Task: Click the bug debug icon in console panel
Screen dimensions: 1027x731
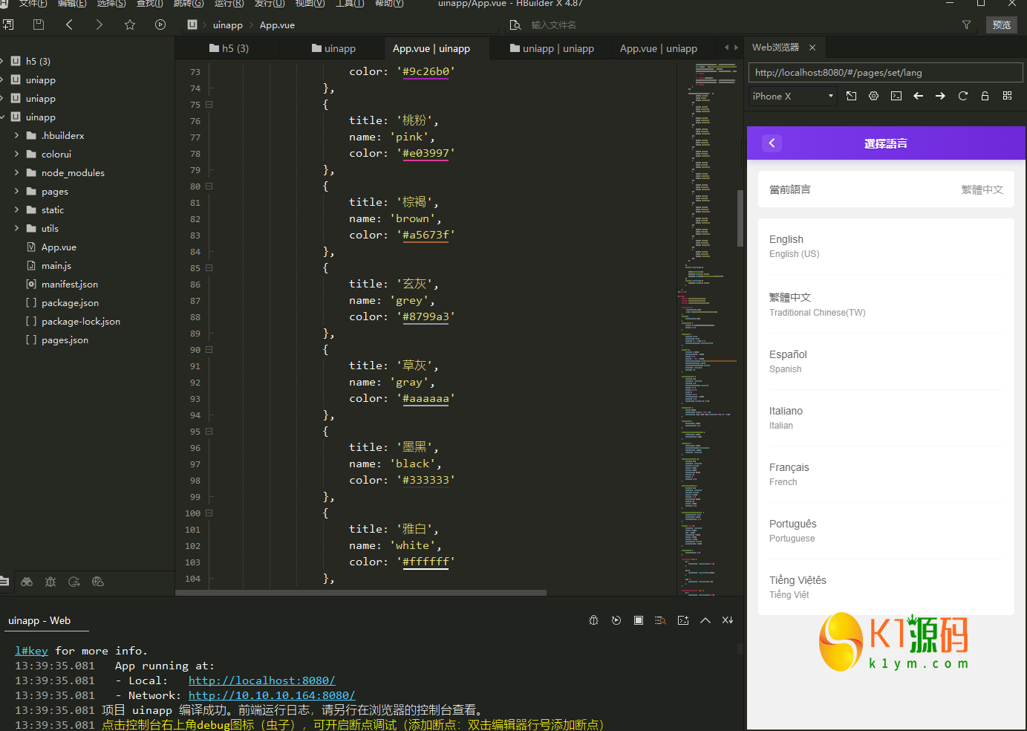Action: click(x=593, y=620)
